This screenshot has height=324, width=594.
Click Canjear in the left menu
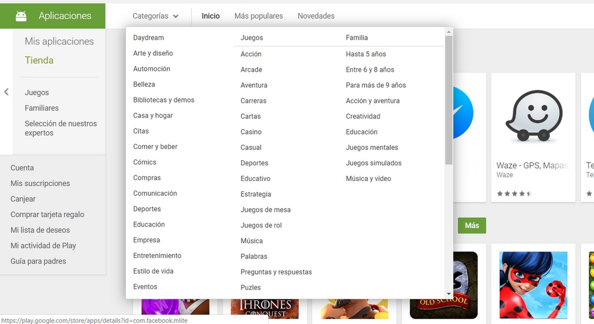pos(23,199)
